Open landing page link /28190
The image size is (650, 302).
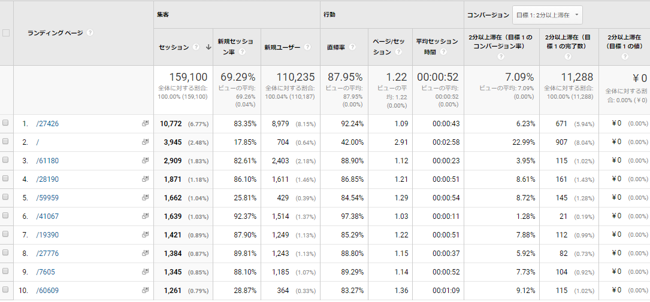tap(47, 179)
